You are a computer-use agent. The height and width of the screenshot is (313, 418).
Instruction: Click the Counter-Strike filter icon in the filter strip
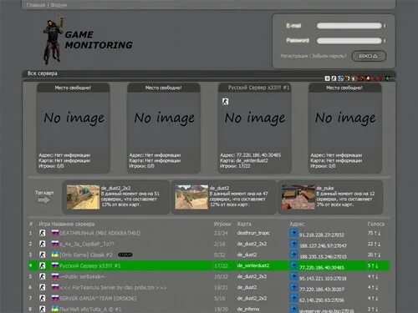pyautogui.click(x=334, y=78)
